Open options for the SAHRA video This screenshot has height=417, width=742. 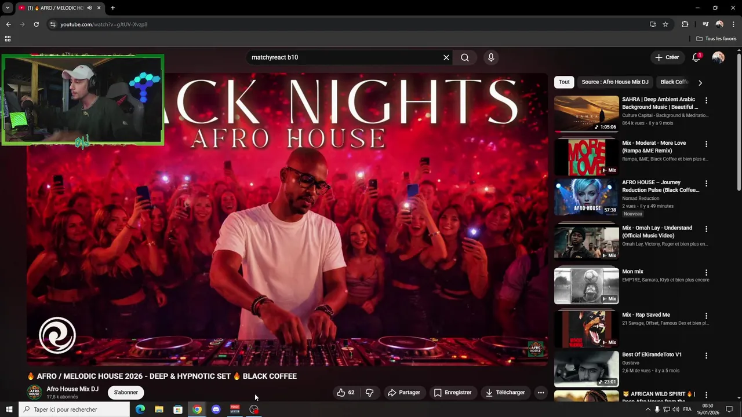(x=706, y=100)
